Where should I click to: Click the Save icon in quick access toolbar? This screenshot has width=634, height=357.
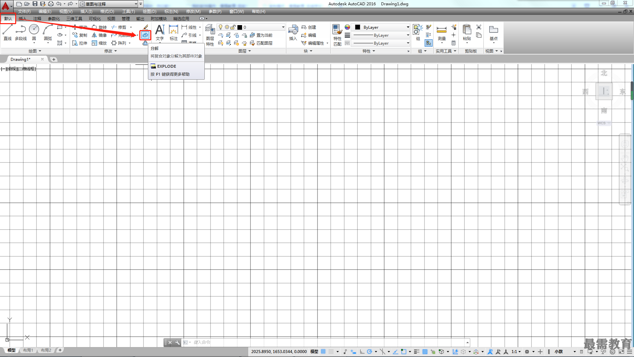35,4
